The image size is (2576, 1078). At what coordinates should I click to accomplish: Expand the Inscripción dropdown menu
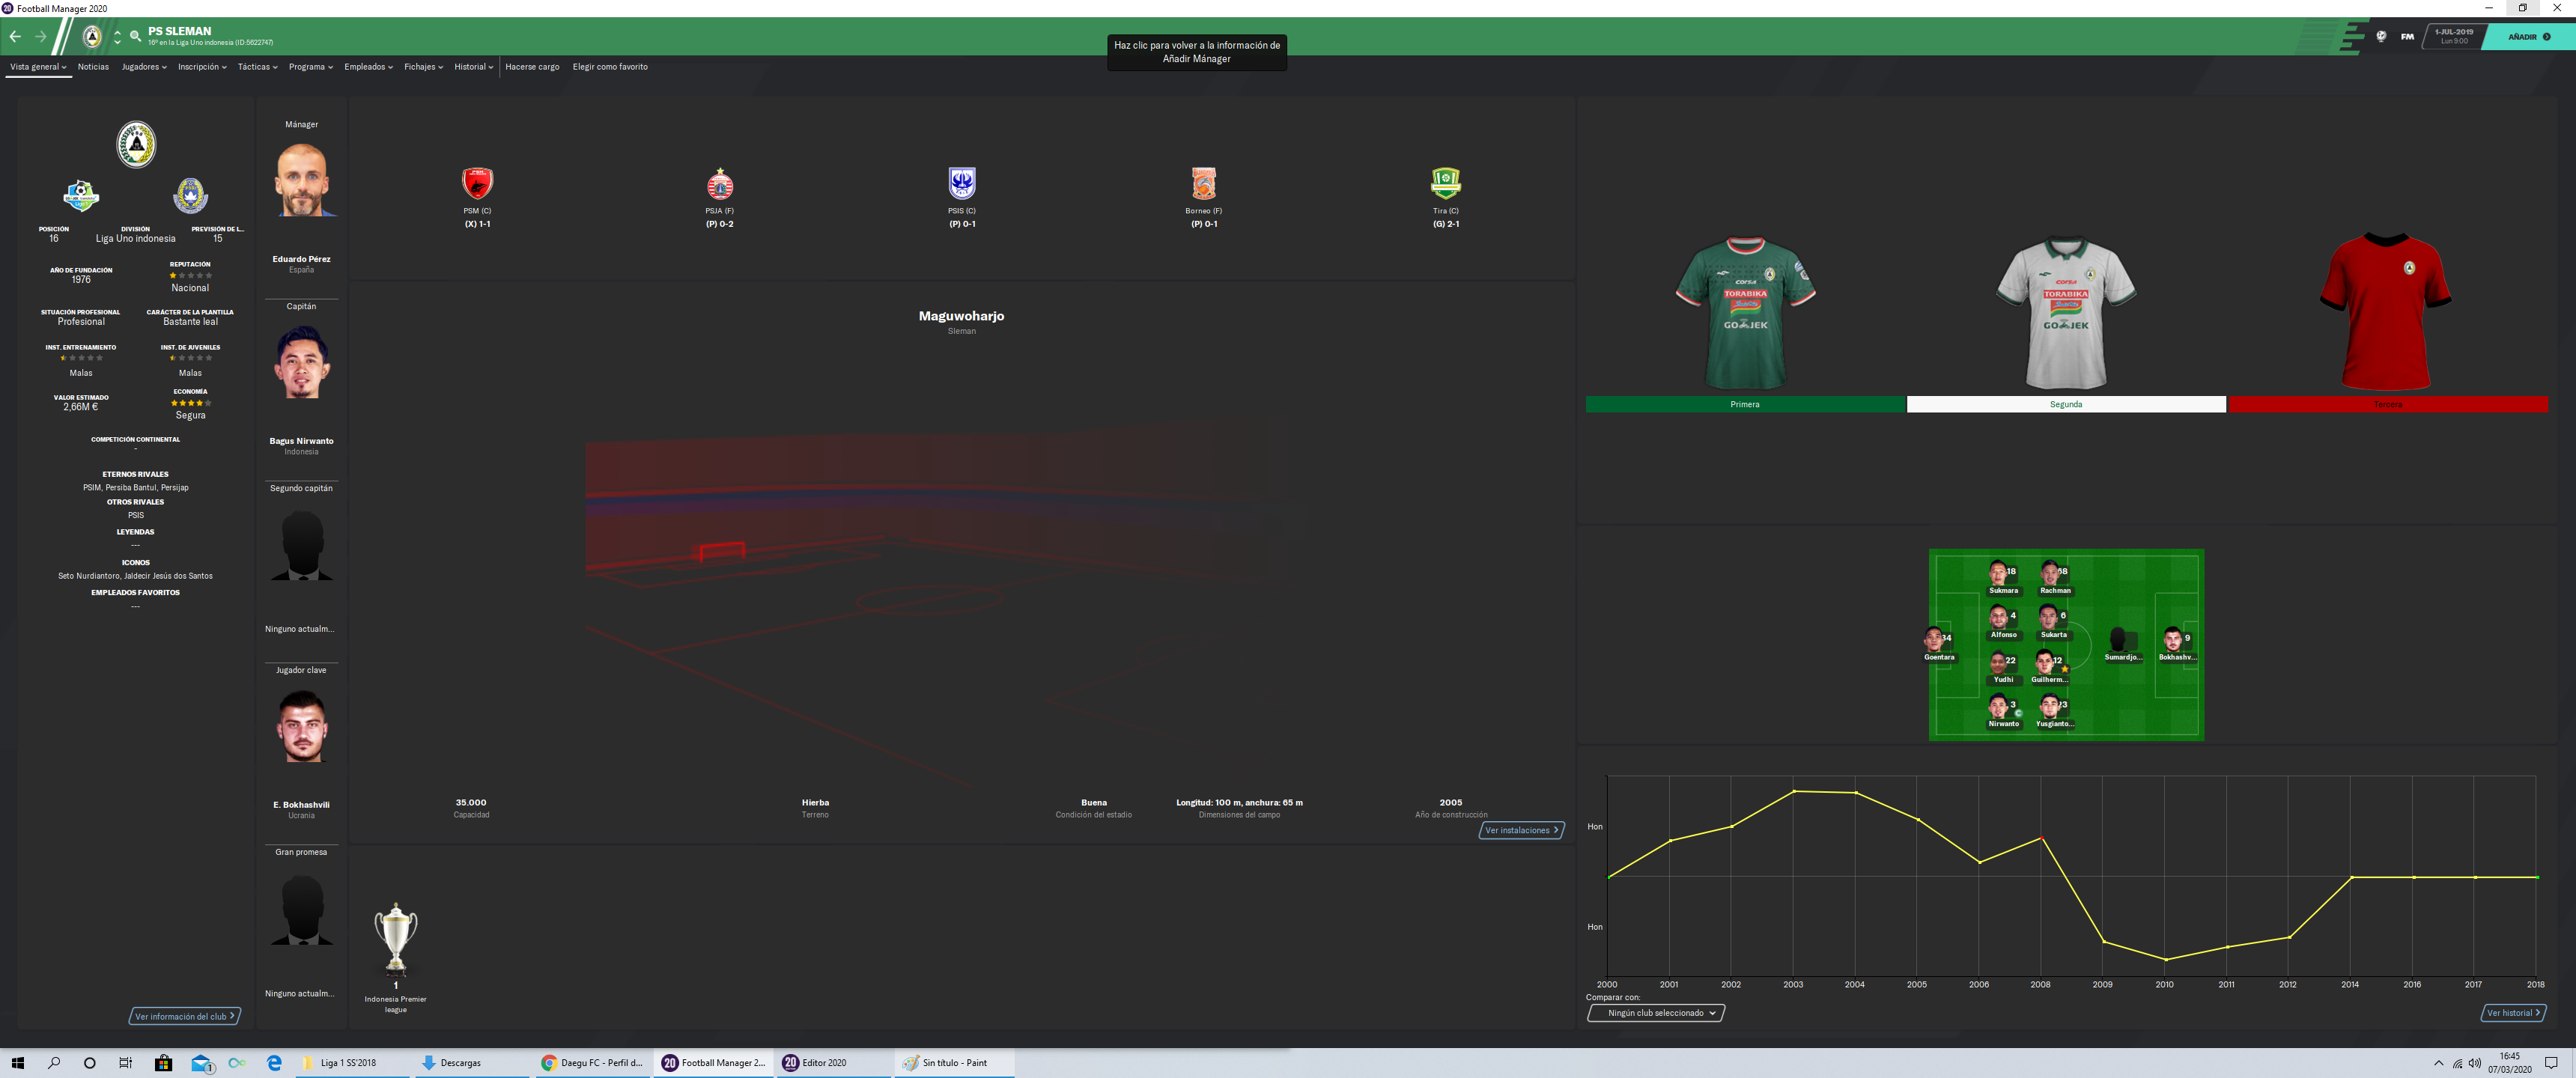point(202,67)
